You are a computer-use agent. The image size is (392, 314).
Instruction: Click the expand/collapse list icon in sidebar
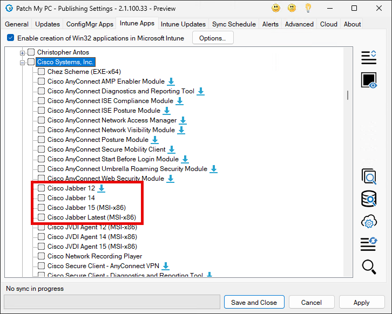click(x=369, y=57)
